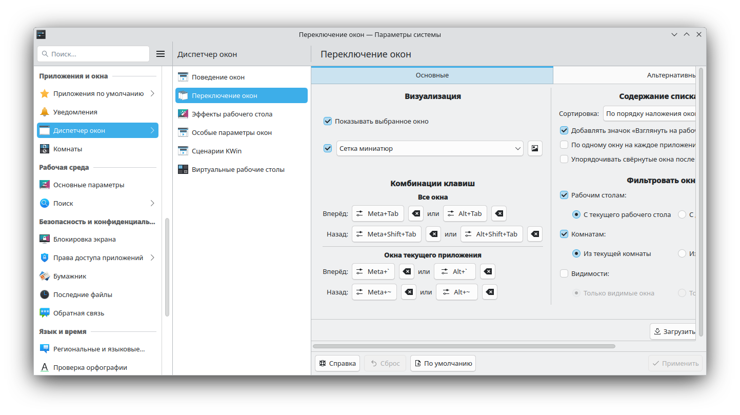Click the Виртуальные рабочие столы icon
Viewport: 740px width, 415px height.
pyautogui.click(x=183, y=169)
